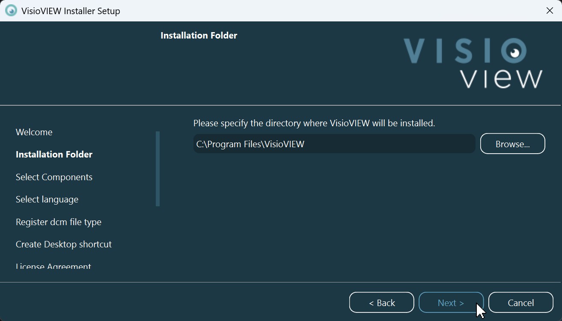
Task: Open the Browse... folder picker
Action: [x=512, y=144]
